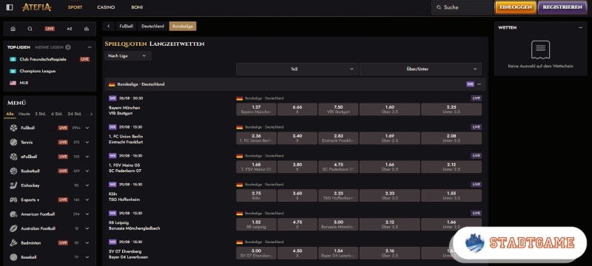Open the Club Freundschaftsspiele league icon
Screen dimensions: 592x266
coord(13,59)
